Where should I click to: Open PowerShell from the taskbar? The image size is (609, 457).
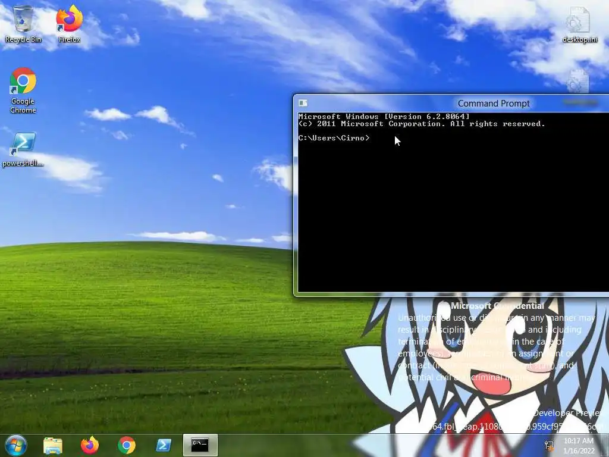tap(164, 445)
